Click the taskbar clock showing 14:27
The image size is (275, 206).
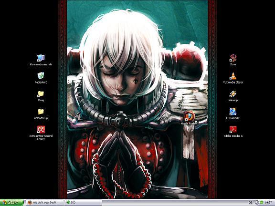coord(268,203)
